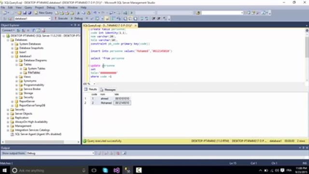
Task: Switch to the Results tab
Action: coord(91,89)
